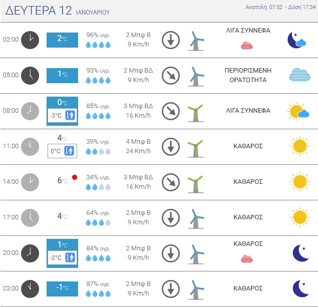This screenshot has width=318, height=307.
Task: Click the humidity droplets at 17:00
Action: [98, 222]
